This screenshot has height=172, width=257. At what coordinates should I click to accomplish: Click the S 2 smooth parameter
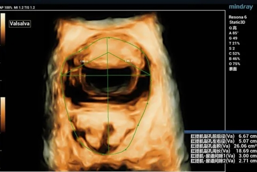(232, 48)
